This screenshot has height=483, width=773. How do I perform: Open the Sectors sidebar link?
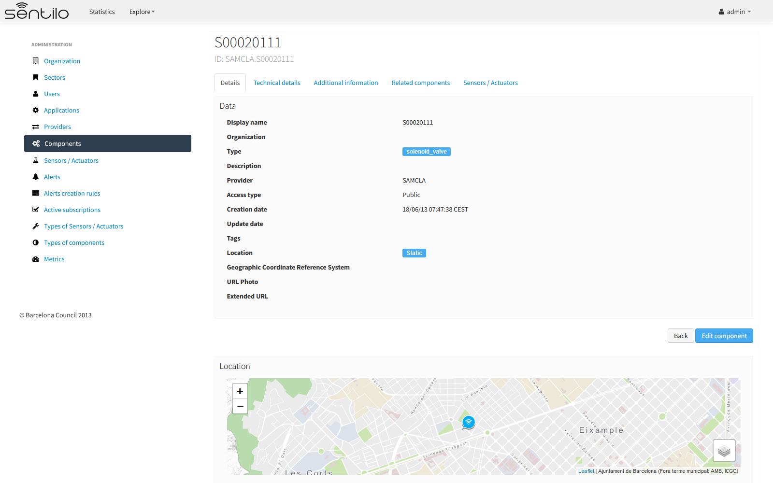pyautogui.click(x=55, y=77)
